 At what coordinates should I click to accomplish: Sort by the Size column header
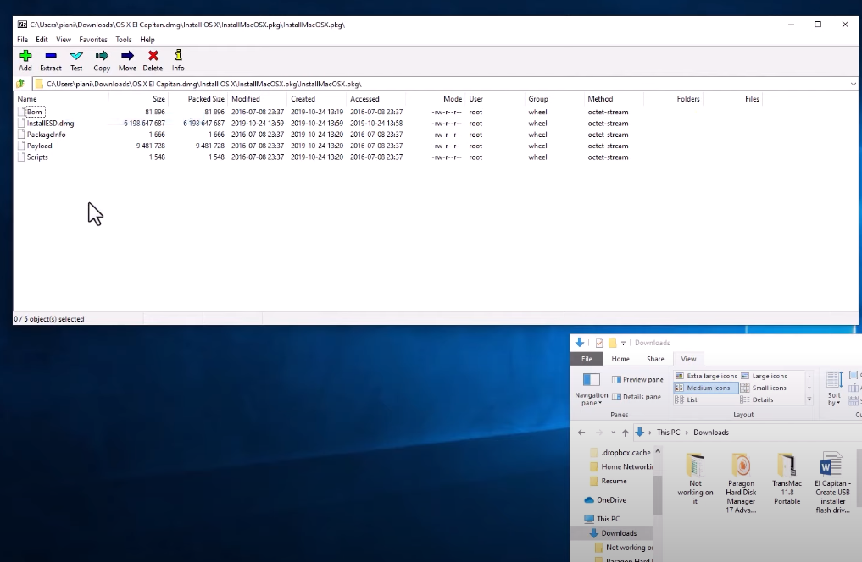click(x=138, y=99)
